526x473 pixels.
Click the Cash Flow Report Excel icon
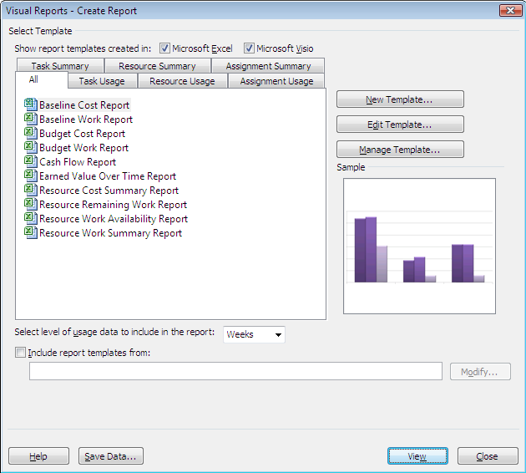click(x=31, y=162)
